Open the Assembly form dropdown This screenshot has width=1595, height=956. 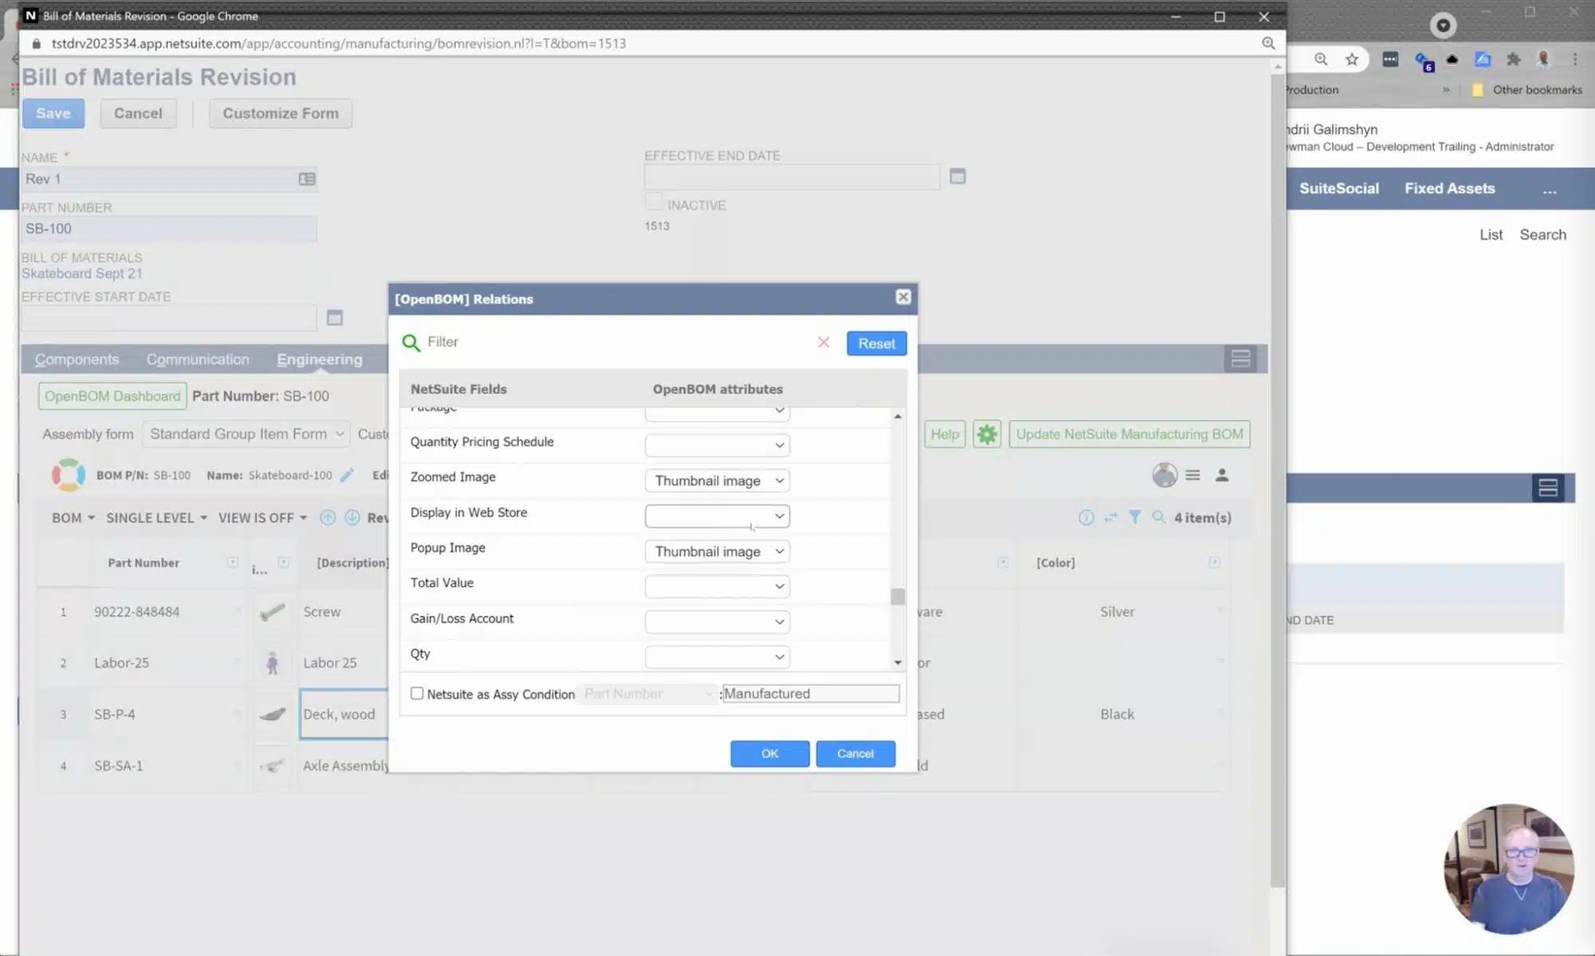click(x=246, y=434)
